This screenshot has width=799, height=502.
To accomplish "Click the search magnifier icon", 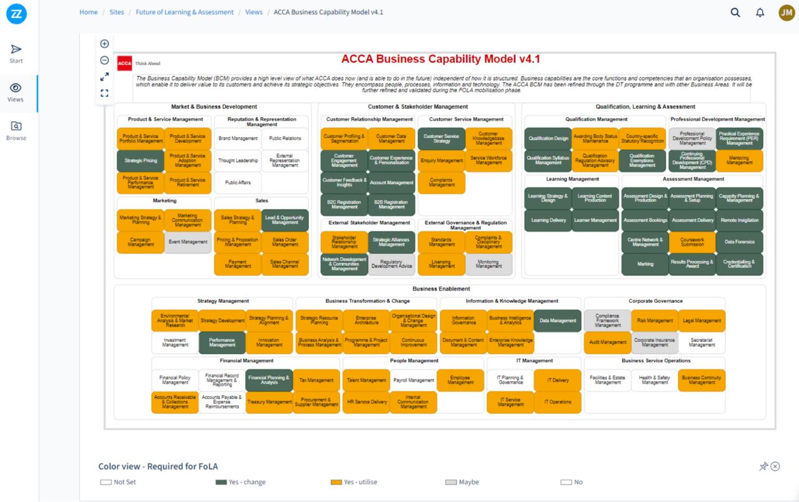I will coord(735,12).
